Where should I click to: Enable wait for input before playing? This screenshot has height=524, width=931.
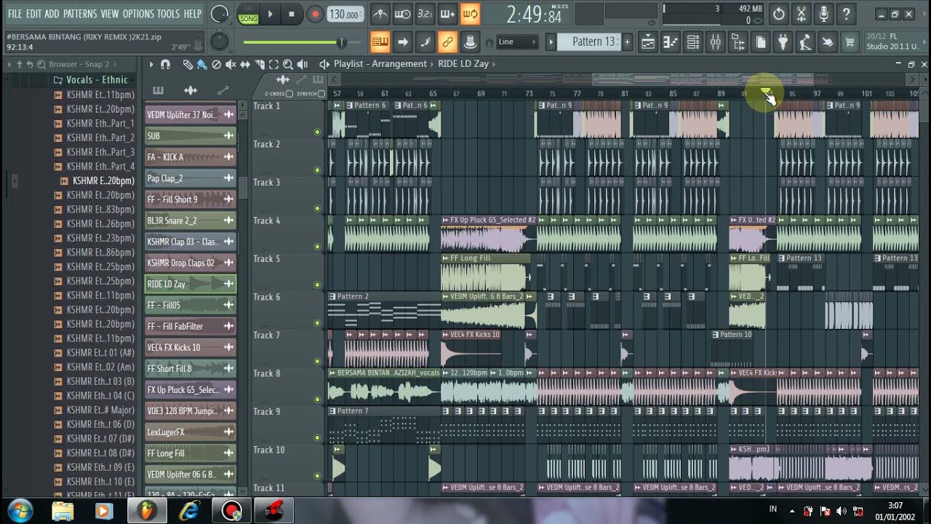pyautogui.click(x=402, y=14)
